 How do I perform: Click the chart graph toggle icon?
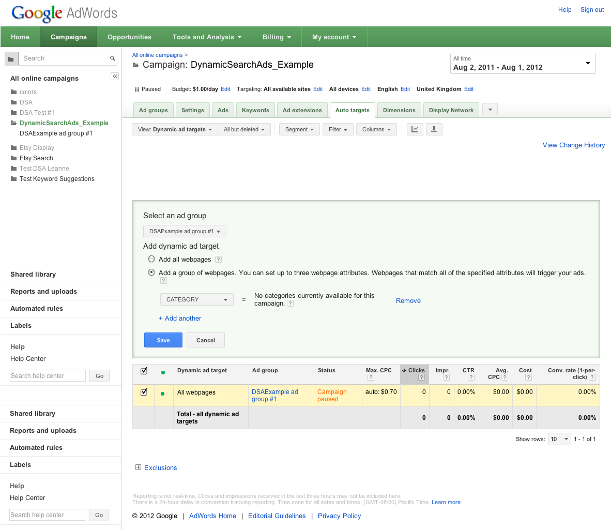pos(415,129)
